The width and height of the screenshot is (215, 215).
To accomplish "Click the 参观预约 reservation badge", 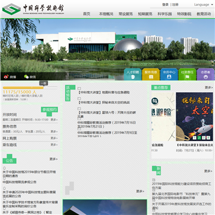I will pos(50,109).
